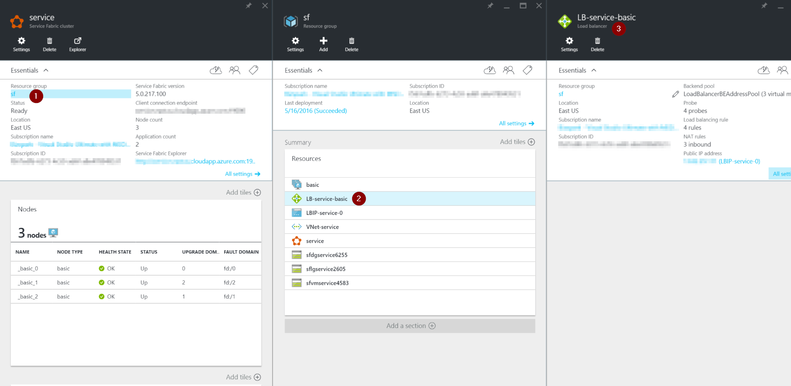Select the _basic_1 node row

coord(136,283)
